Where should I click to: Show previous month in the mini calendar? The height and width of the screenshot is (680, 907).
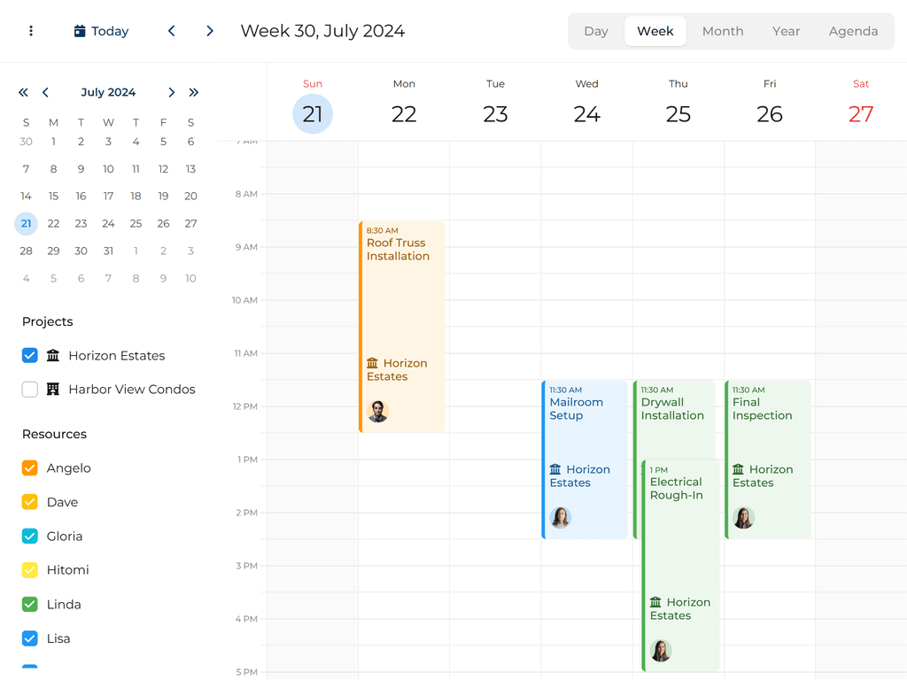45,92
